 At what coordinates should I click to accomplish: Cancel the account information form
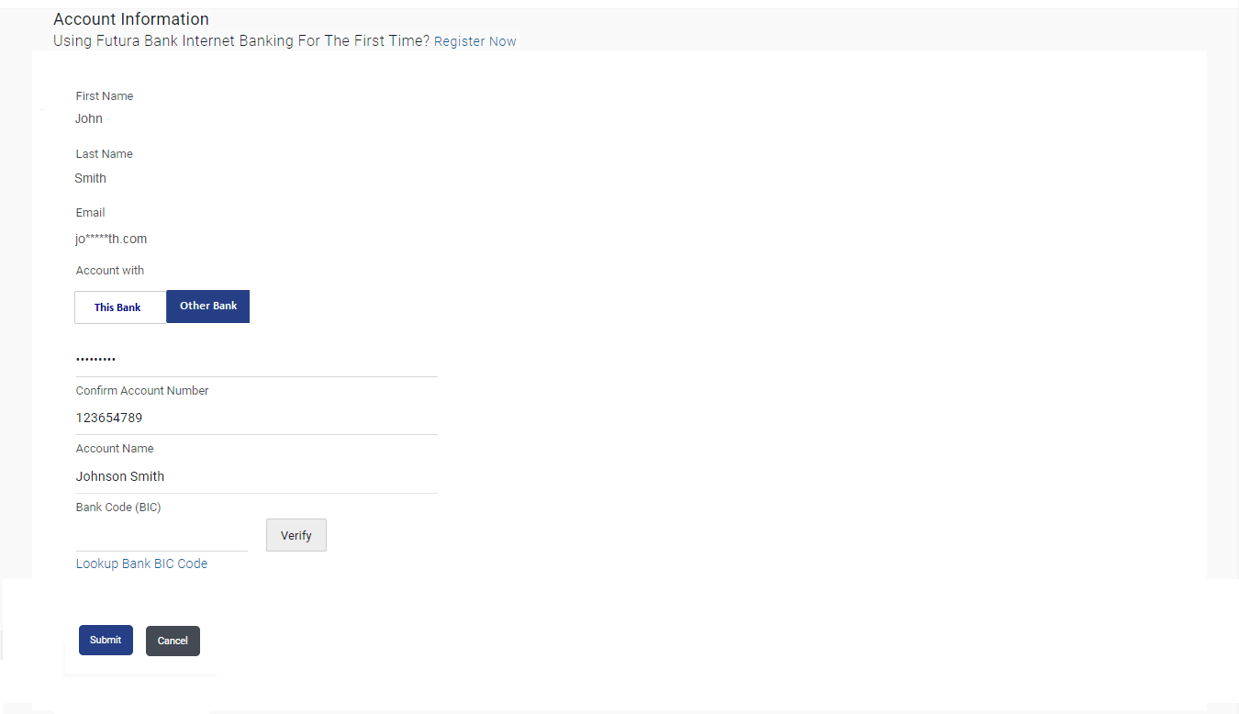click(x=173, y=641)
